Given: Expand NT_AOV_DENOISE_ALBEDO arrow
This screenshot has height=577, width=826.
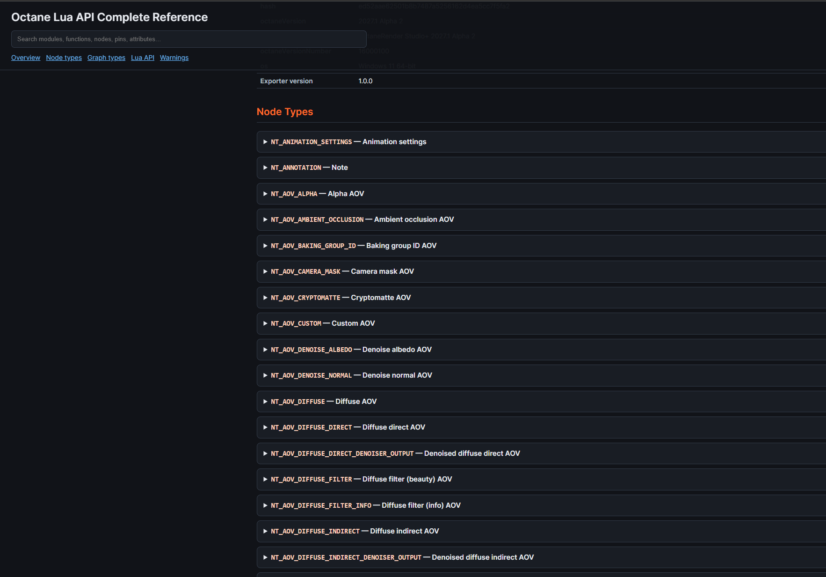Looking at the screenshot, I should pyautogui.click(x=265, y=350).
